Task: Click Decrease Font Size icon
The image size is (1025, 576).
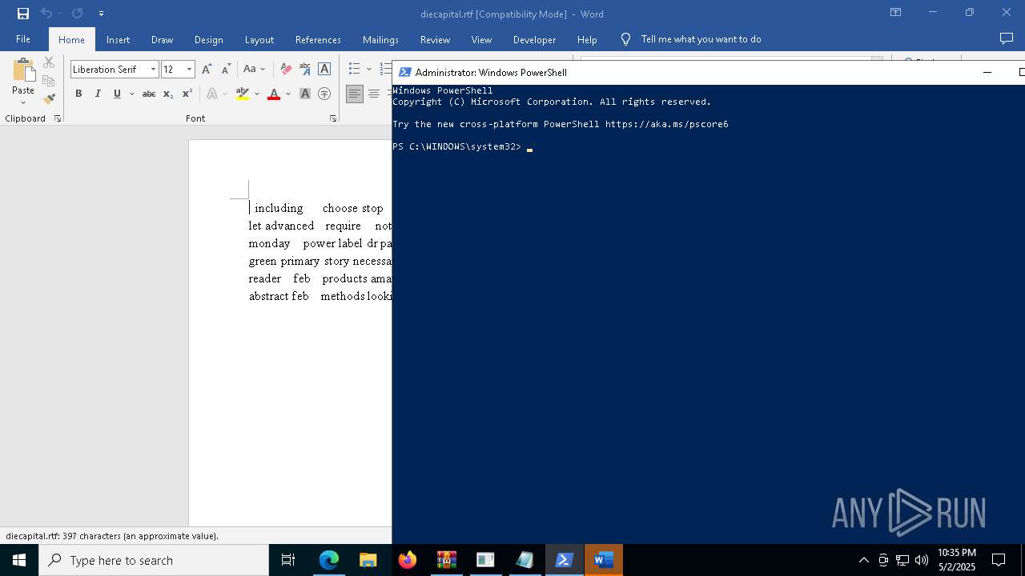Action: coord(226,70)
